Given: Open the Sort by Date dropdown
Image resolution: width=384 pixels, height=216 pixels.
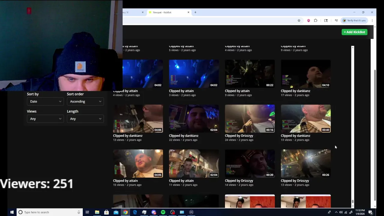Looking at the screenshot, I should (x=45, y=101).
